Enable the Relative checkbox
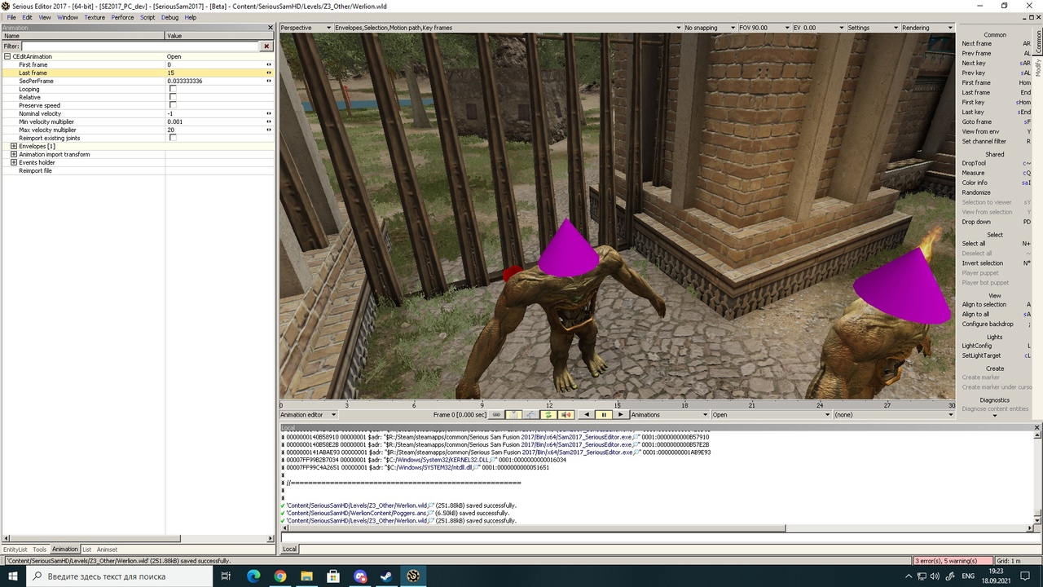The width and height of the screenshot is (1043, 587). tap(173, 97)
